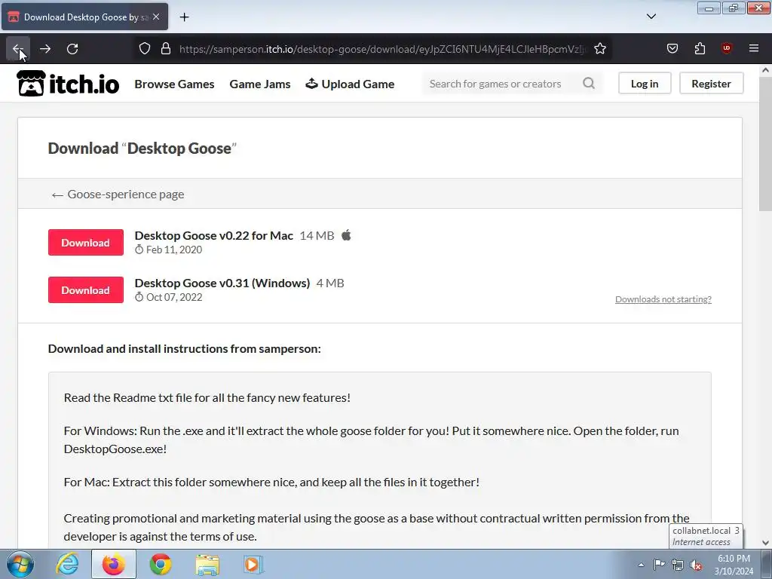The height and width of the screenshot is (579, 772).
Task: Click the Apple platform icon
Action: (x=347, y=235)
